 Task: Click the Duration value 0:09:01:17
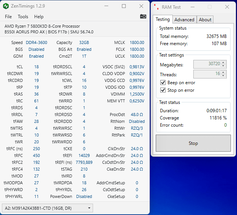216,111
